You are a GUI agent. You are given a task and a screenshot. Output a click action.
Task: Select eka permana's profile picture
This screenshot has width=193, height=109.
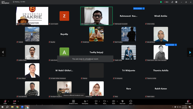[161, 34]
